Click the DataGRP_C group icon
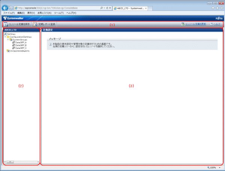Viewport: 225px width, 171px height. [x=13, y=48]
